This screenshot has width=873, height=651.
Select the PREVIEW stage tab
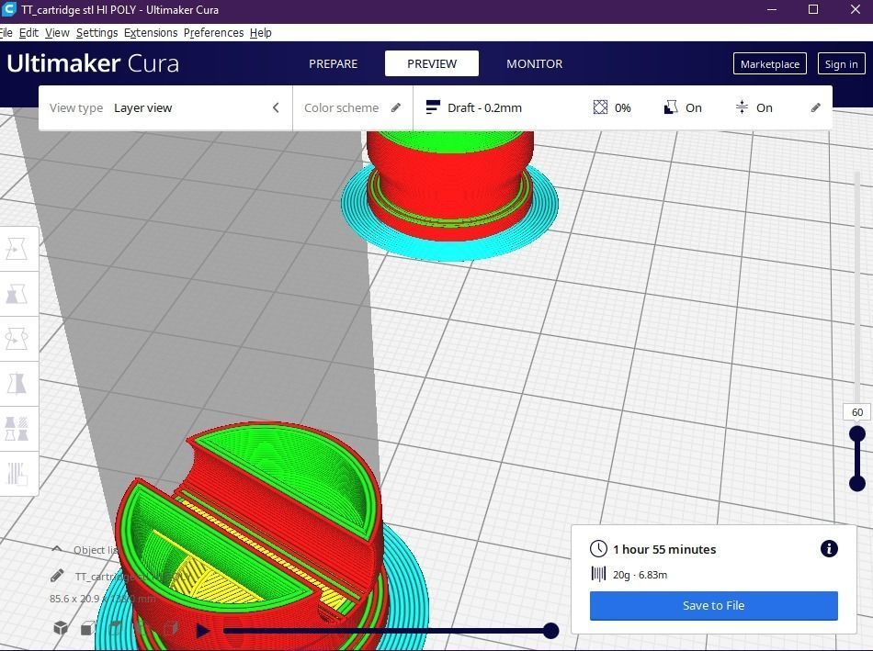coord(432,63)
